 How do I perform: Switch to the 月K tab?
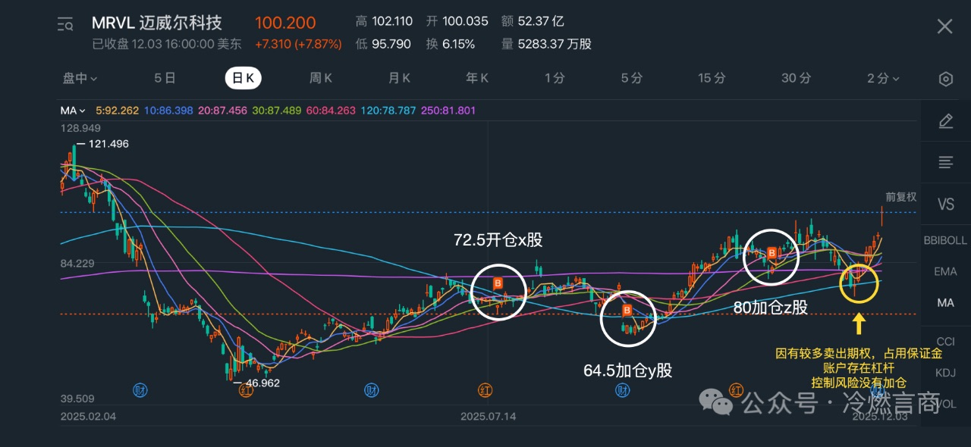click(x=399, y=78)
